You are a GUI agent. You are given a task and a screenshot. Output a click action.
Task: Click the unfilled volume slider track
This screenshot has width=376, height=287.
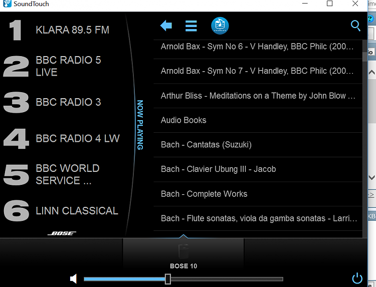227,279
